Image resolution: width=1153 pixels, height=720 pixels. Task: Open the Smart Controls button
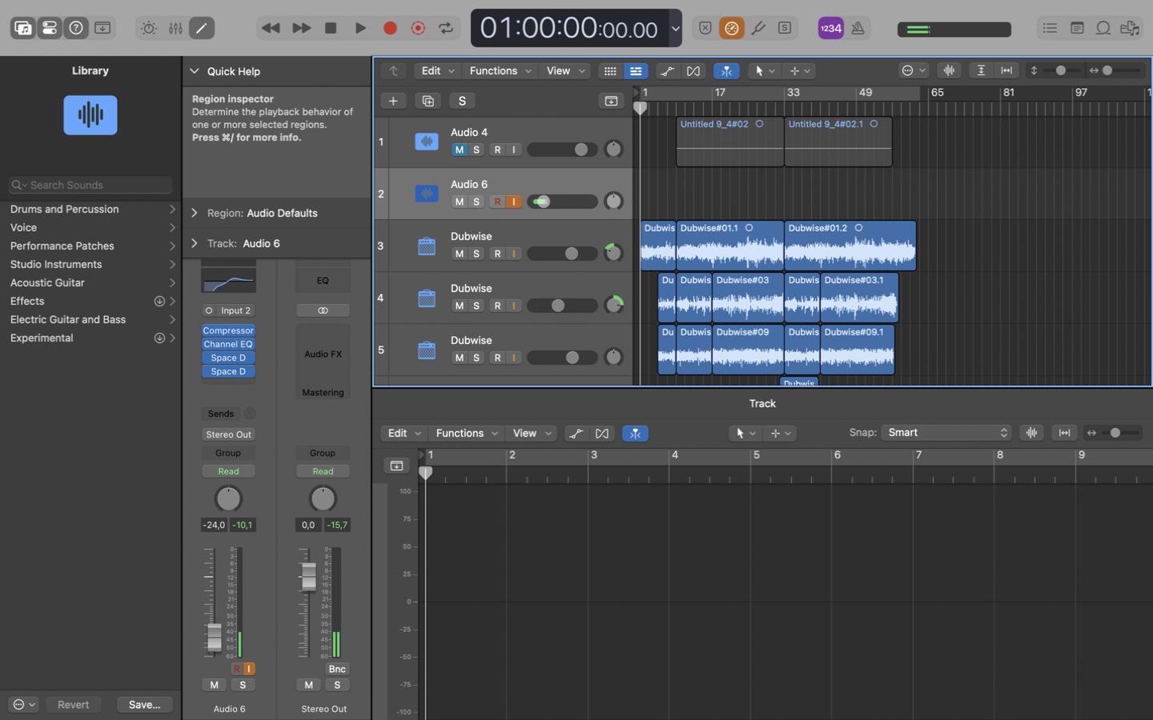coord(149,28)
